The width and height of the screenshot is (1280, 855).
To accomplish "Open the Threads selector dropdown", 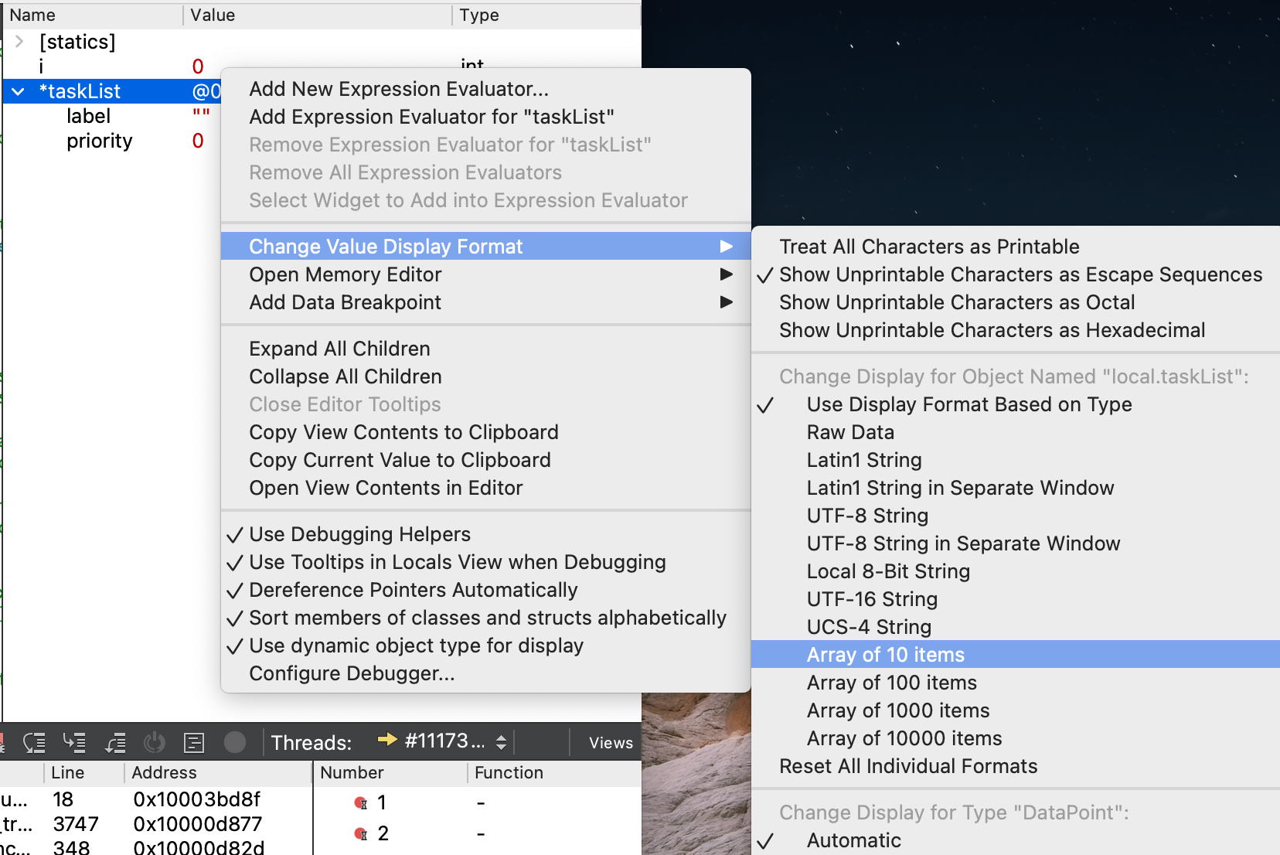I will [x=502, y=741].
